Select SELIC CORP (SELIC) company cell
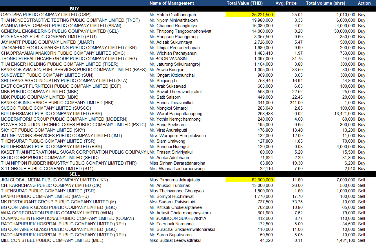The image size is (376, 243). [50, 158]
